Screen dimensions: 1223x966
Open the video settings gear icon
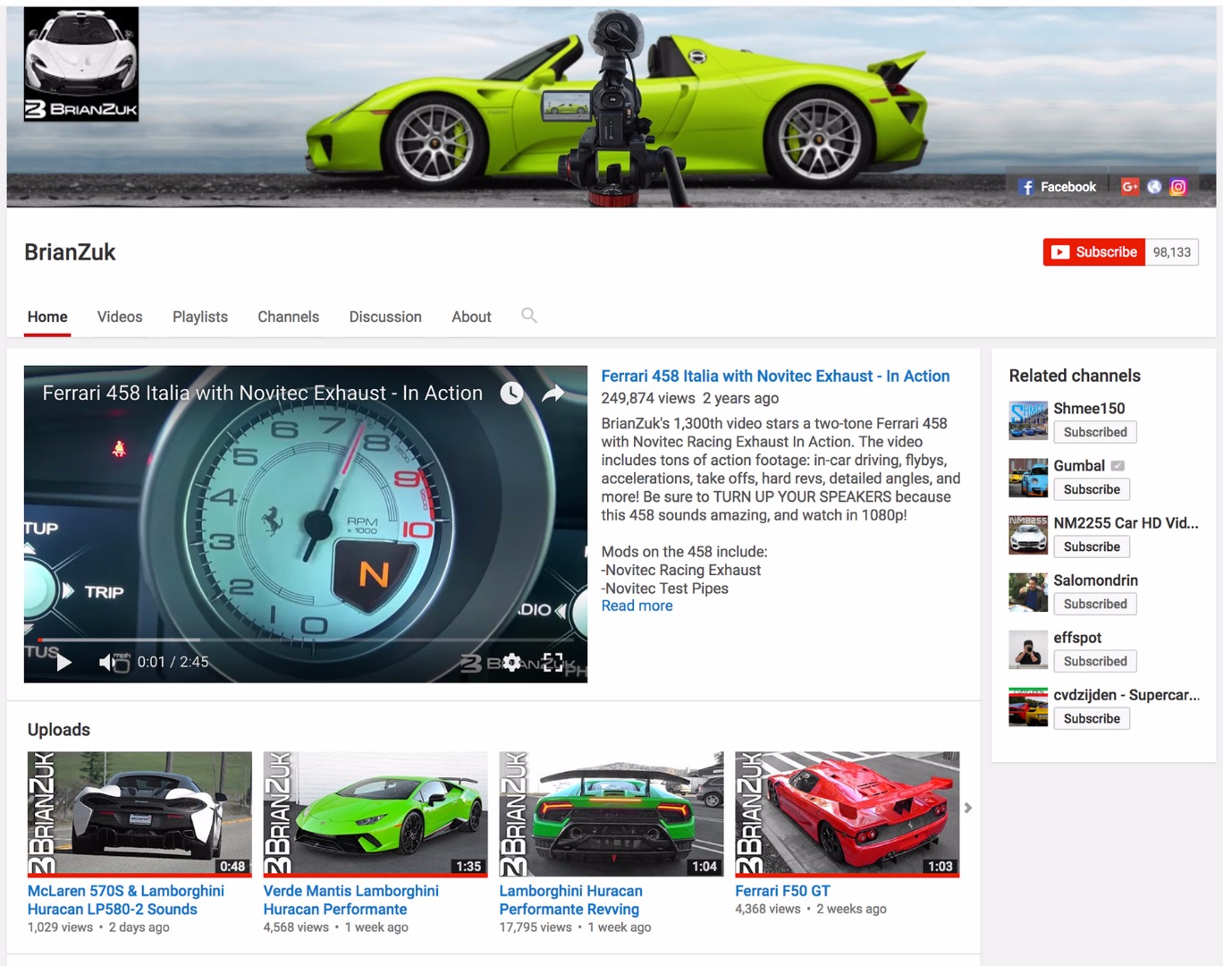tap(511, 662)
